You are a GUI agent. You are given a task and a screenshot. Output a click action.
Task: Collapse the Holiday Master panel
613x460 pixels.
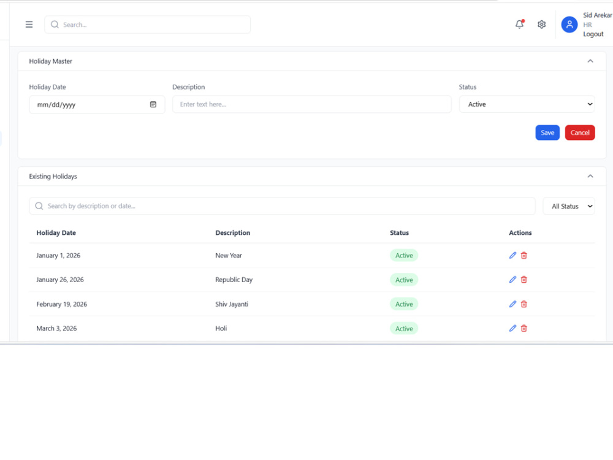[x=590, y=61]
